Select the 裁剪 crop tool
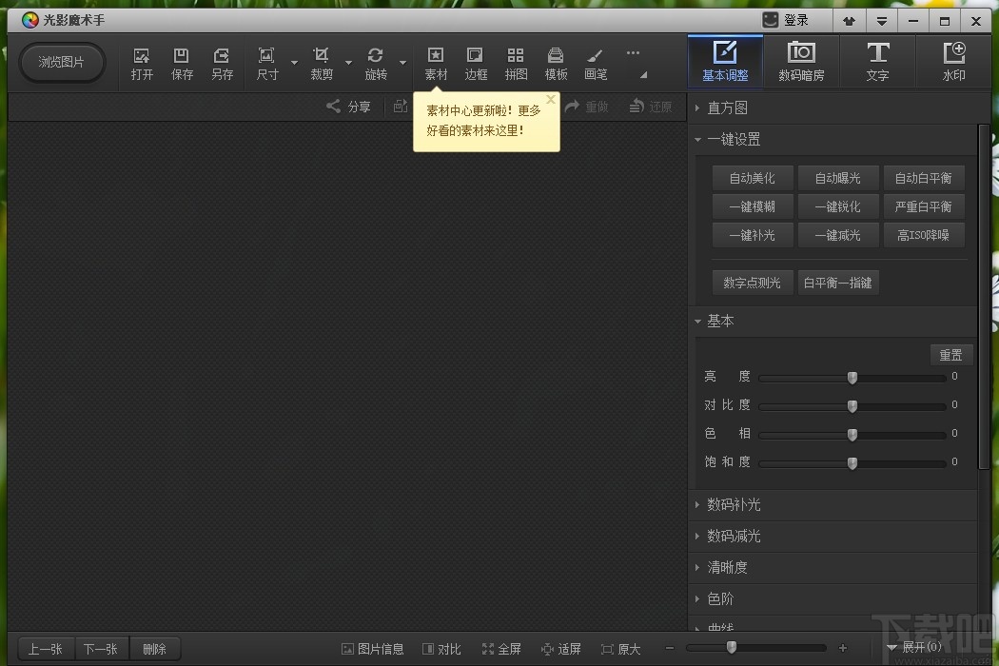The height and width of the screenshot is (666, 999). (x=322, y=64)
